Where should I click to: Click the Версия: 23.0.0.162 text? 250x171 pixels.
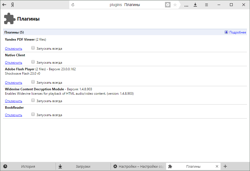(62, 69)
